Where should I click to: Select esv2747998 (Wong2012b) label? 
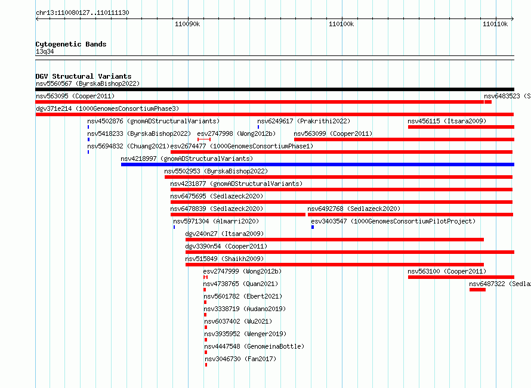click(236, 134)
